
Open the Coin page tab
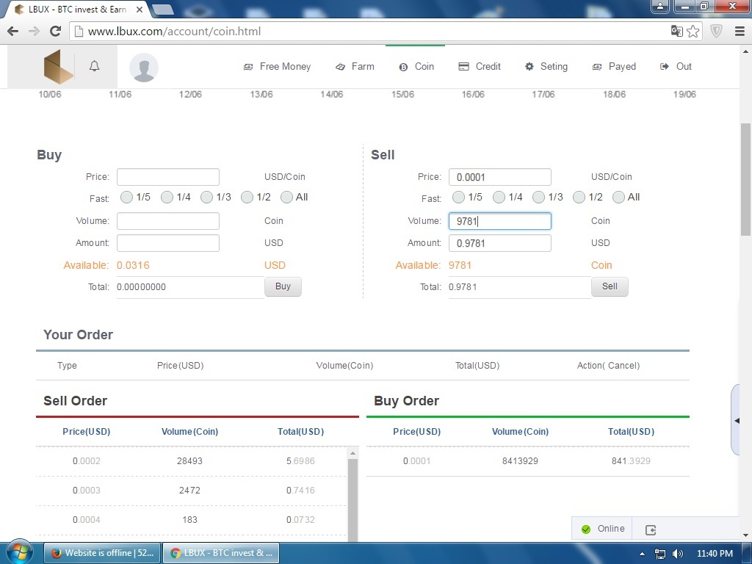coord(416,67)
